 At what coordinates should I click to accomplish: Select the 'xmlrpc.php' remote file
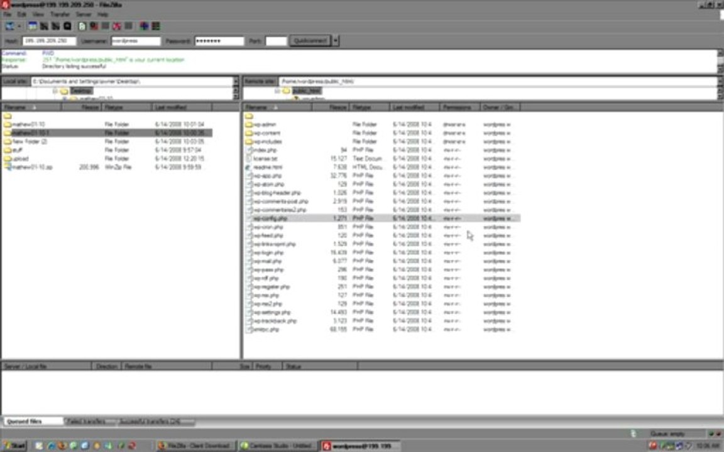(x=382, y=330)
